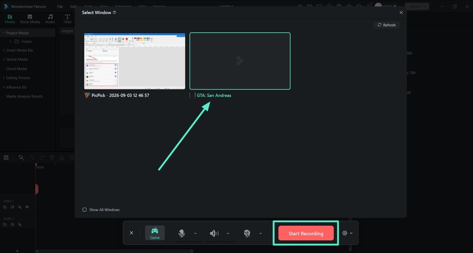The height and width of the screenshot is (253, 473).
Task: Open the Stock Media tab
Action: 30,19
